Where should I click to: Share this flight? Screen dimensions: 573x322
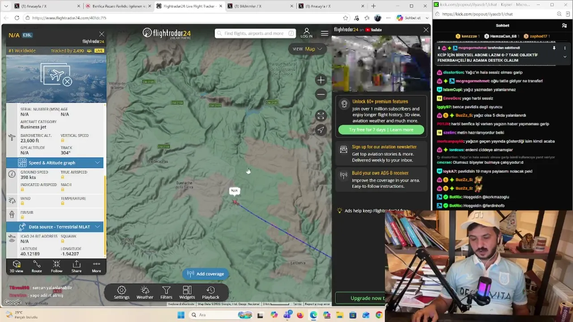77,267
